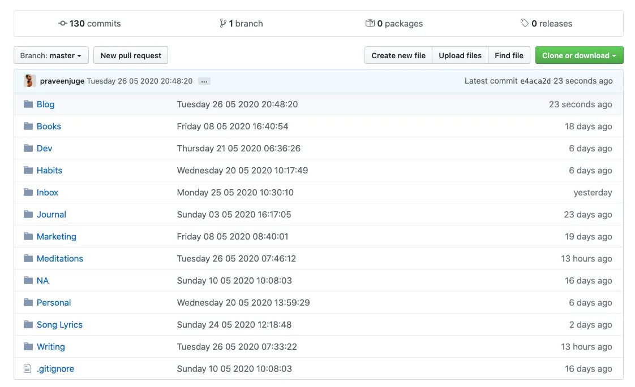635x387 pixels.
Task: Open the Blog folder icon
Action: click(x=27, y=104)
